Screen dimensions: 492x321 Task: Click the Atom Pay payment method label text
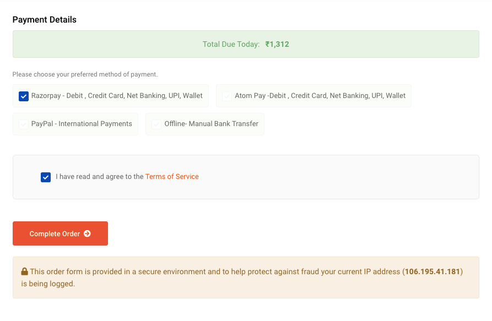tap(320, 96)
